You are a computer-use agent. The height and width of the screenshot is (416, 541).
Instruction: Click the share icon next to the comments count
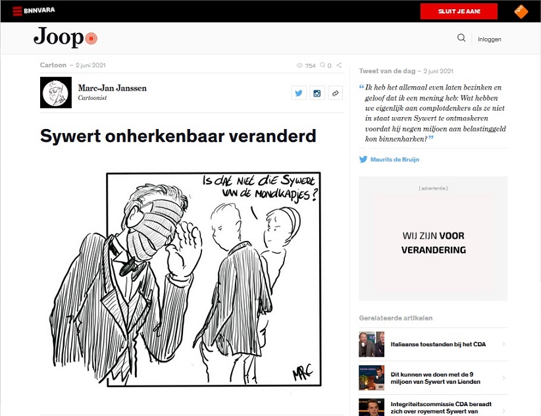tap(339, 65)
